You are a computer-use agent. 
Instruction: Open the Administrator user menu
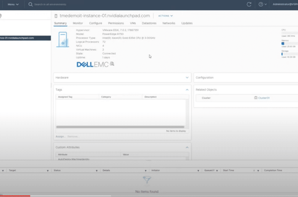[x=285, y=4]
